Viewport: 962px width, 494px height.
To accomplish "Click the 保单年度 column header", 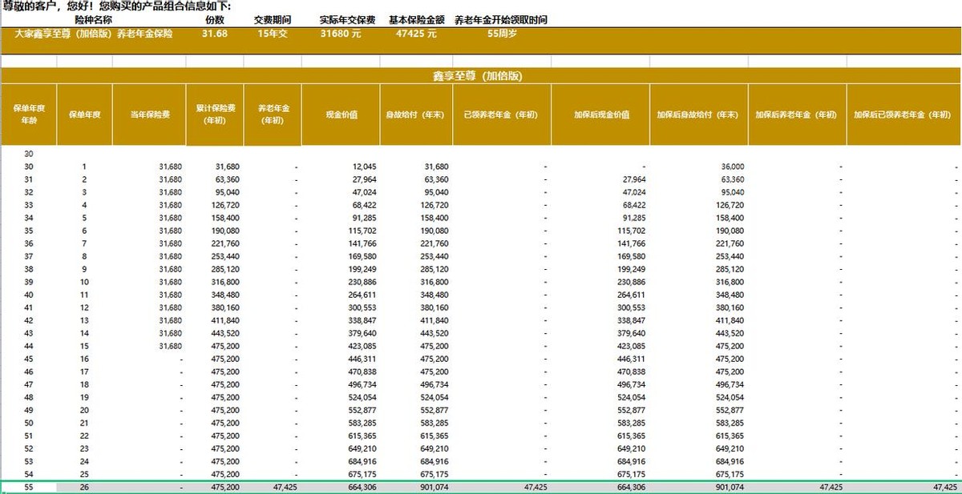I will click(x=84, y=114).
